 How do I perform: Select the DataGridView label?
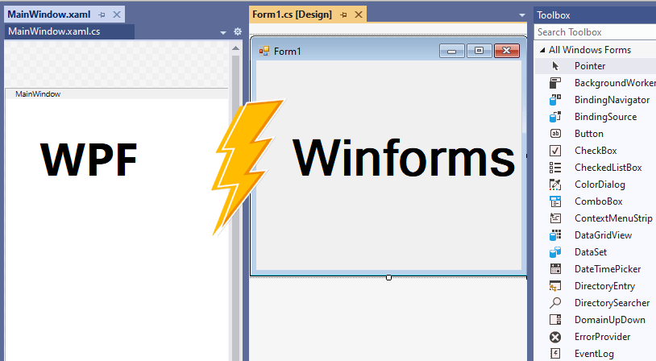(604, 235)
